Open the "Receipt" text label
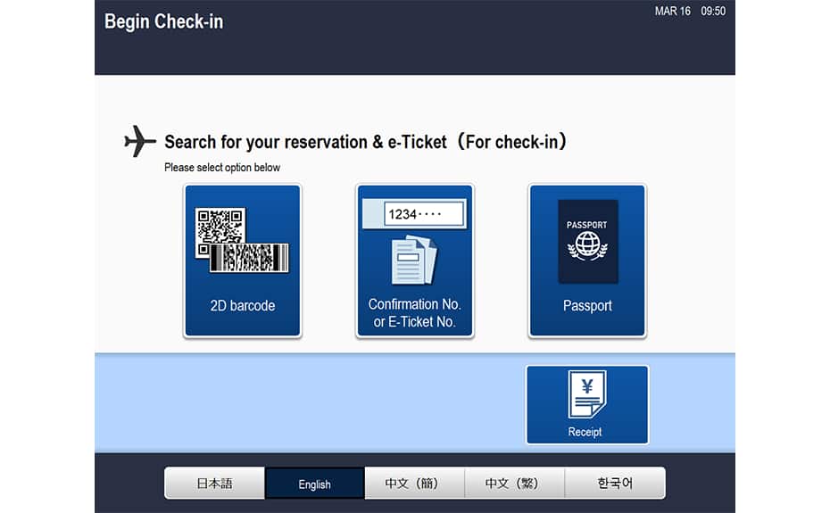This screenshot has height=513, width=830. [585, 432]
